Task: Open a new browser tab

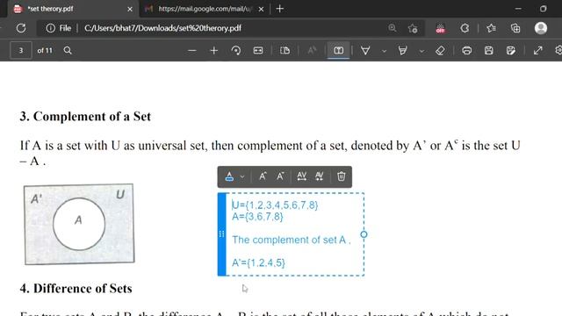Action: (x=280, y=9)
